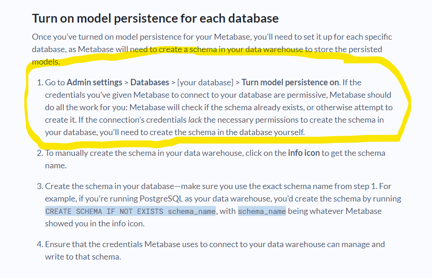Click 'showed you in the info icon' text
This screenshot has width=432, height=278.
(x=95, y=224)
